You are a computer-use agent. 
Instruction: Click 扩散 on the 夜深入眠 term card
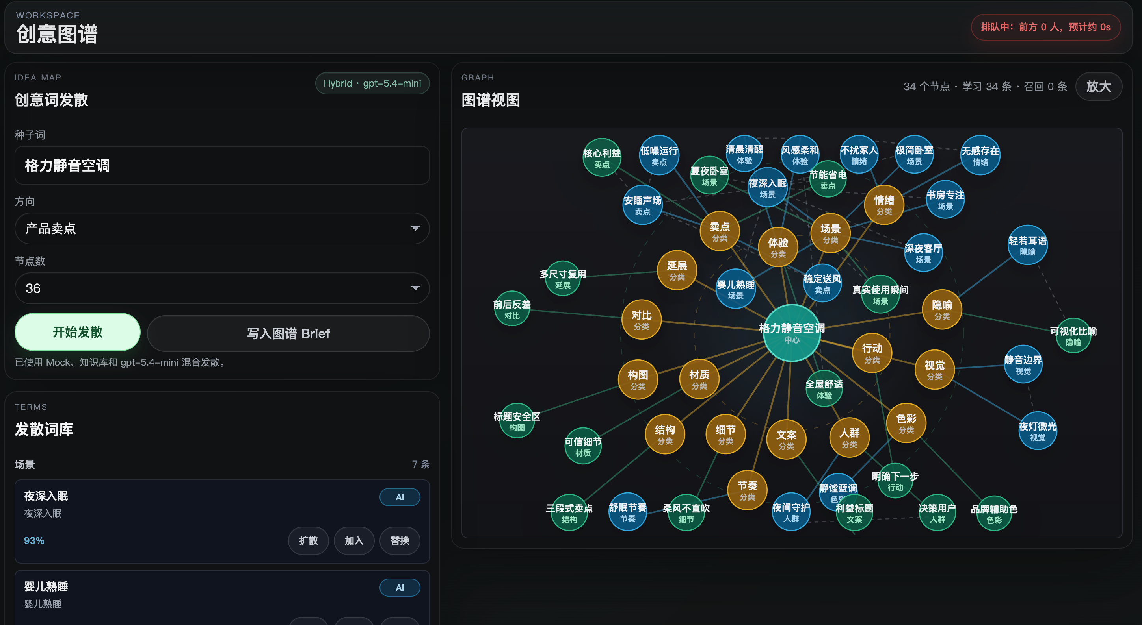point(308,540)
